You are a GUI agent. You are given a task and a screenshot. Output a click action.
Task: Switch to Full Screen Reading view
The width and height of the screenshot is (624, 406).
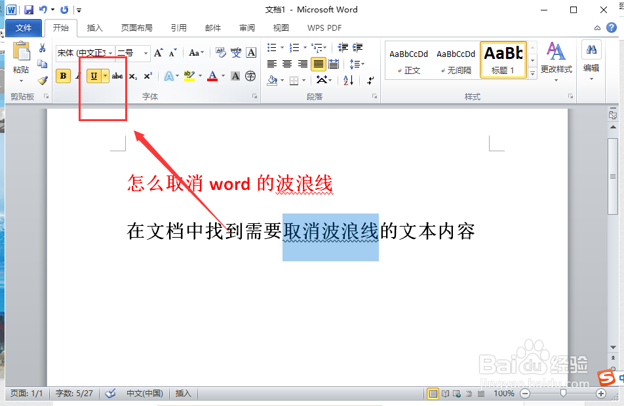click(x=445, y=394)
